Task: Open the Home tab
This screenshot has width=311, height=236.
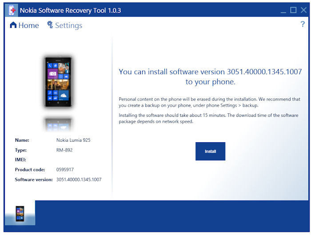Action: pyautogui.click(x=24, y=25)
